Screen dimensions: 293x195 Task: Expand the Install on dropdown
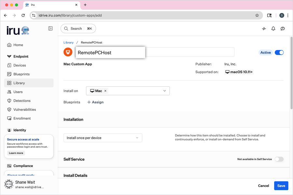tap(164, 91)
